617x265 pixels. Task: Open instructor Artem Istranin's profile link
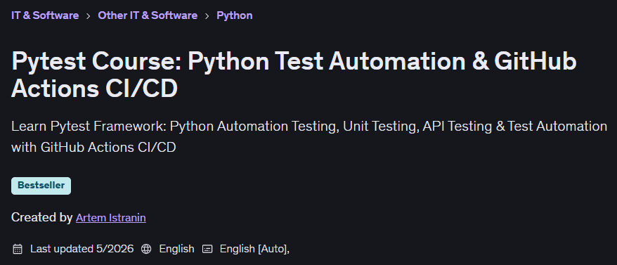111,218
